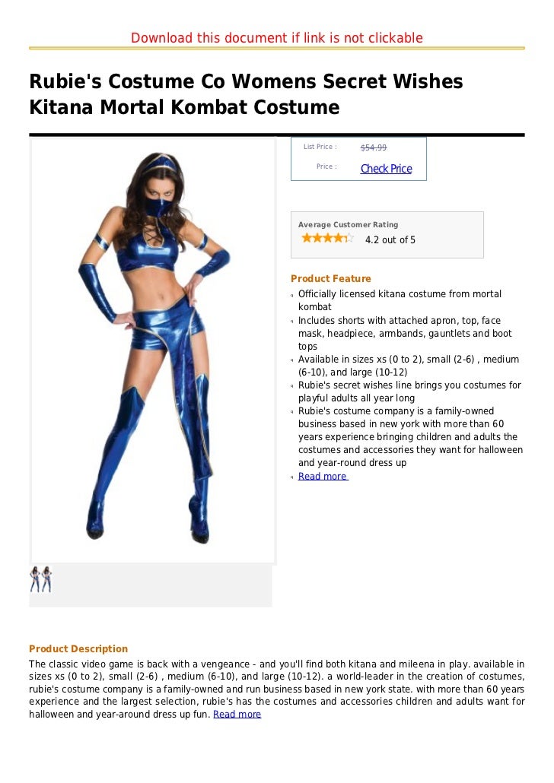Viewport: 554px width, 783px height.
Task: Click the bullet beside Officially licensed kitana costume
Action: tap(292, 295)
